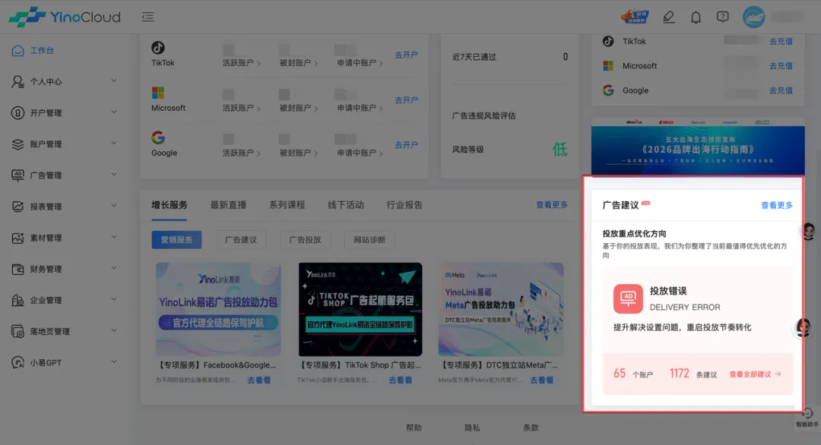The image size is (821, 445).
Task: Switch to the 增长服务 tab
Action: click(x=169, y=205)
